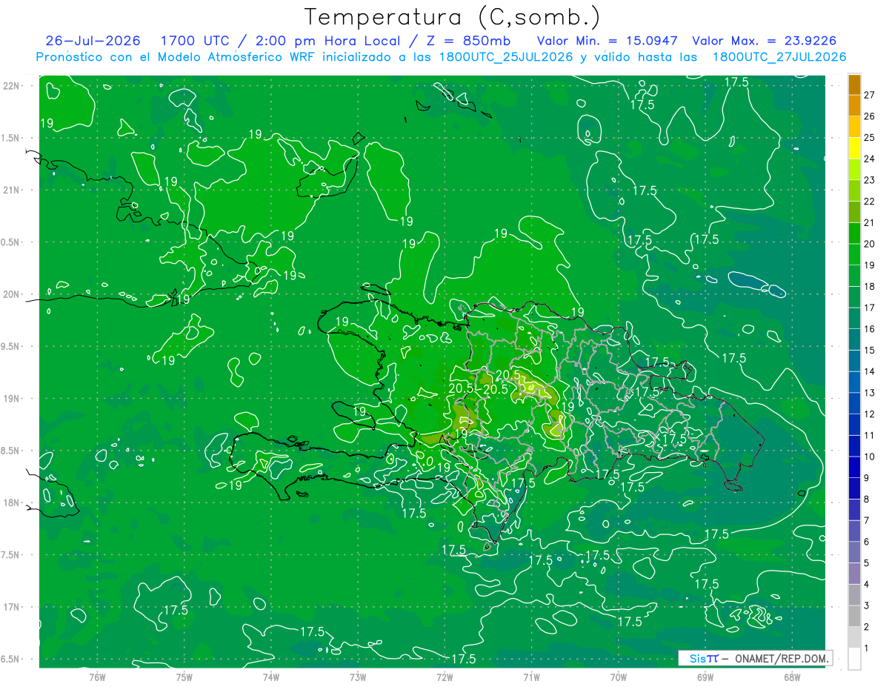This screenshot has height=687, width=889.
Task: Click the "11" color scale label
Action: pos(870,435)
